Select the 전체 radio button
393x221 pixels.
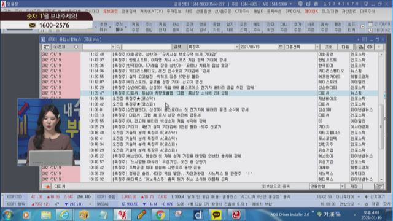[x=56, y=47]
